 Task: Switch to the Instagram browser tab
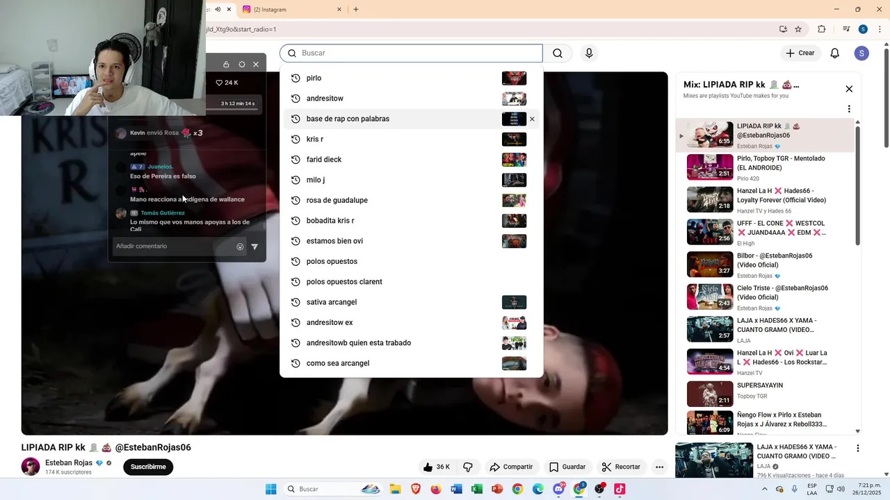(292, 10)
